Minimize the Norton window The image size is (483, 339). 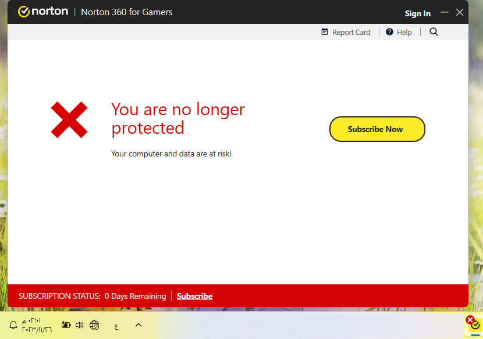(x=445, y=12)
